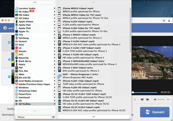
Task: Uncheck the third video file checkbox
Action: 9,77
